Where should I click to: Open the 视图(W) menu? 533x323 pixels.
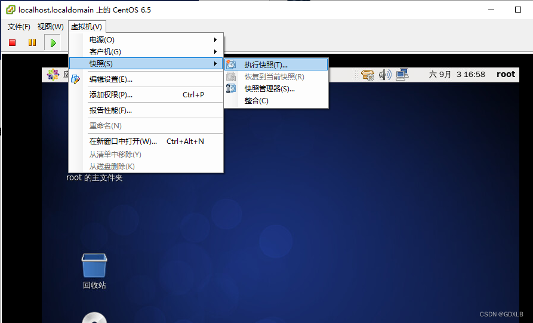(50, 26)
